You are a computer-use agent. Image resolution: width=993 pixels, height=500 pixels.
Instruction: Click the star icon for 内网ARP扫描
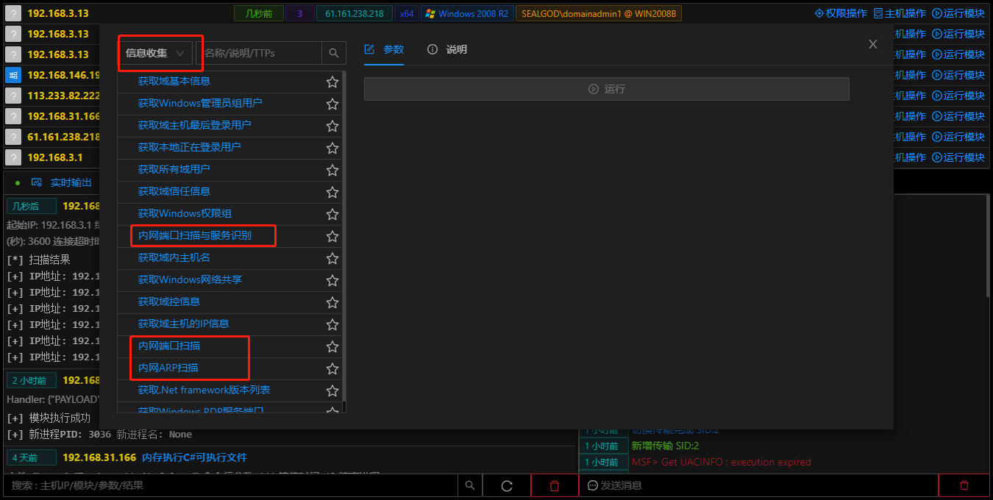pos(332,369)
